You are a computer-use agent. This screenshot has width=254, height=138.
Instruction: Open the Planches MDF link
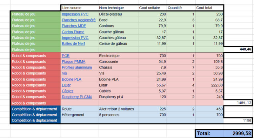74,26
